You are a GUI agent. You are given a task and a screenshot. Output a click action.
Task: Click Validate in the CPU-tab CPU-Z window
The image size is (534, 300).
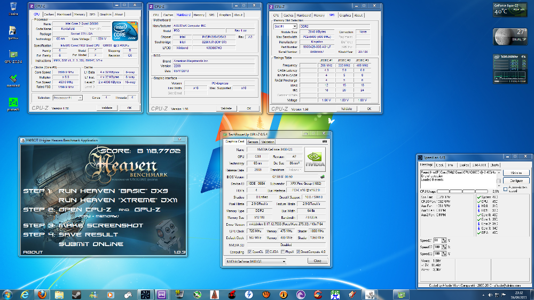click(107, 108)
